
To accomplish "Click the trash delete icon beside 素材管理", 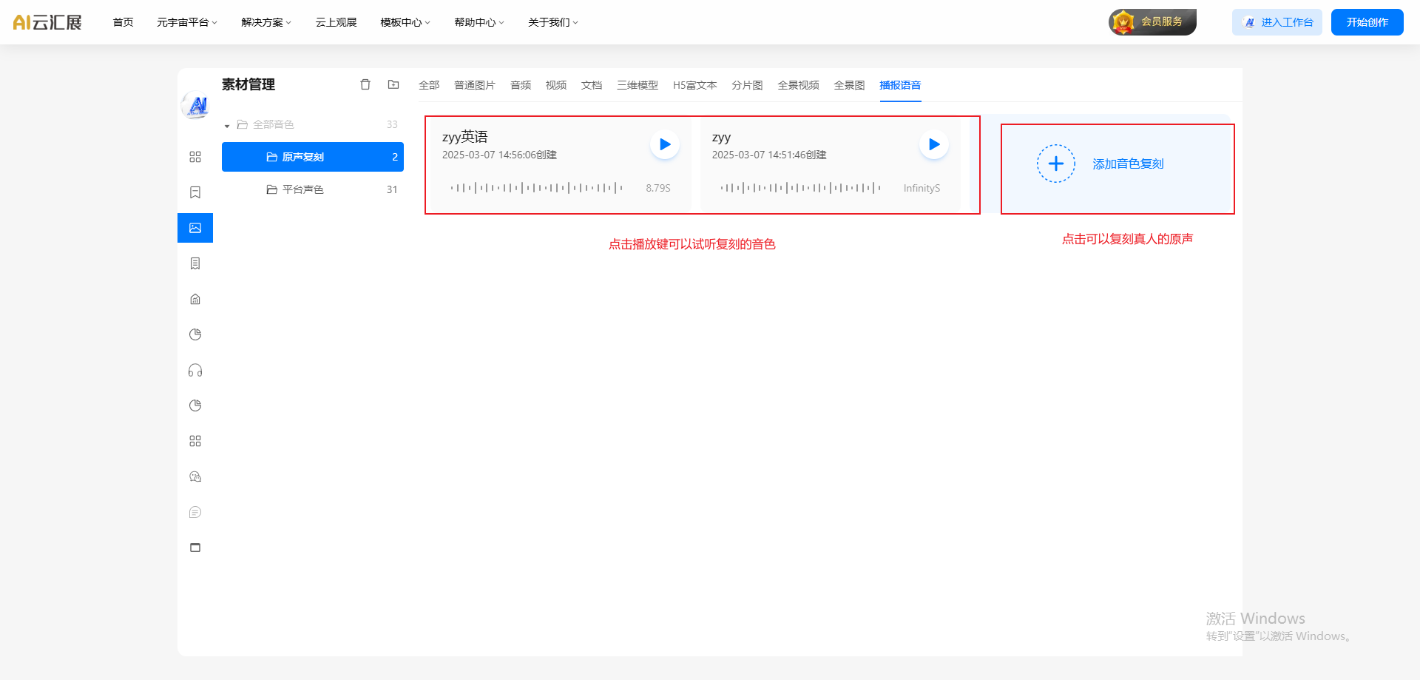I will click(x=365, y=84).
